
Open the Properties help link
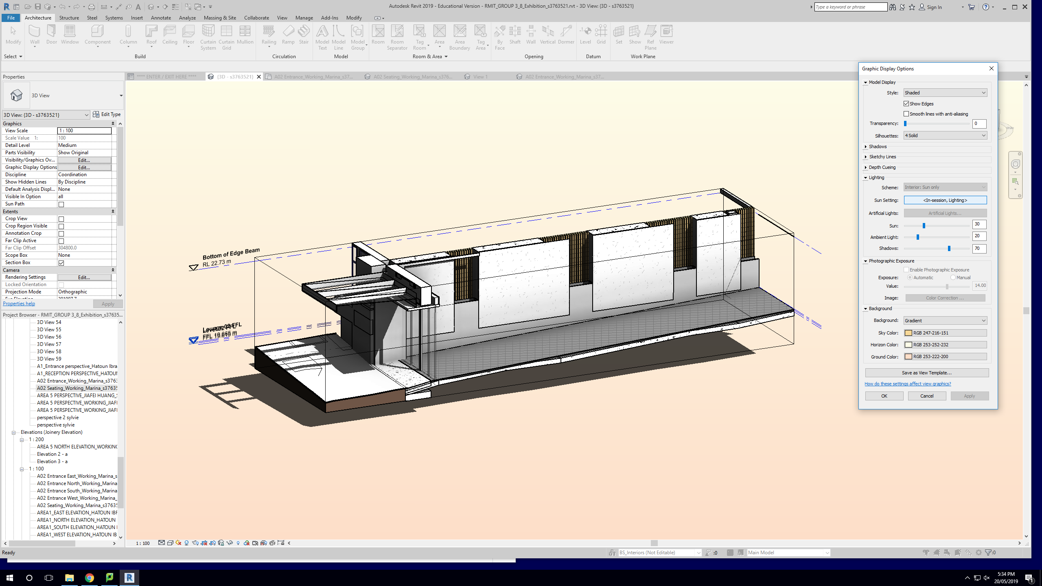pos(19,304)
